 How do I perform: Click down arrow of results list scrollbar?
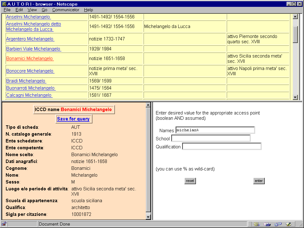pyautogui.click(x=295, y=97)
